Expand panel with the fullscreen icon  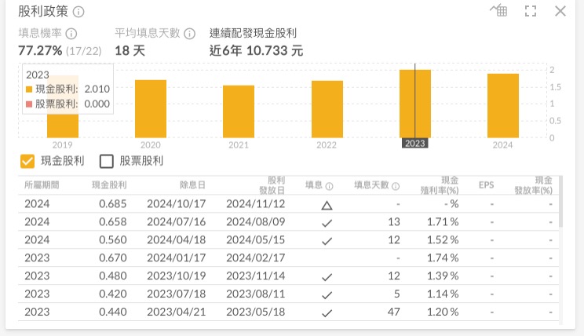(530, 11)
